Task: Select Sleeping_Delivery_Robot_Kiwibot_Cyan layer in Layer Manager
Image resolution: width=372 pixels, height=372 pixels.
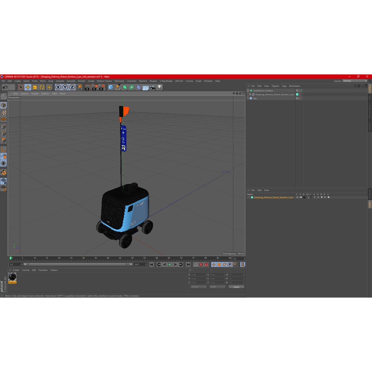Action: pyautogui.click(x=273, y=197)
